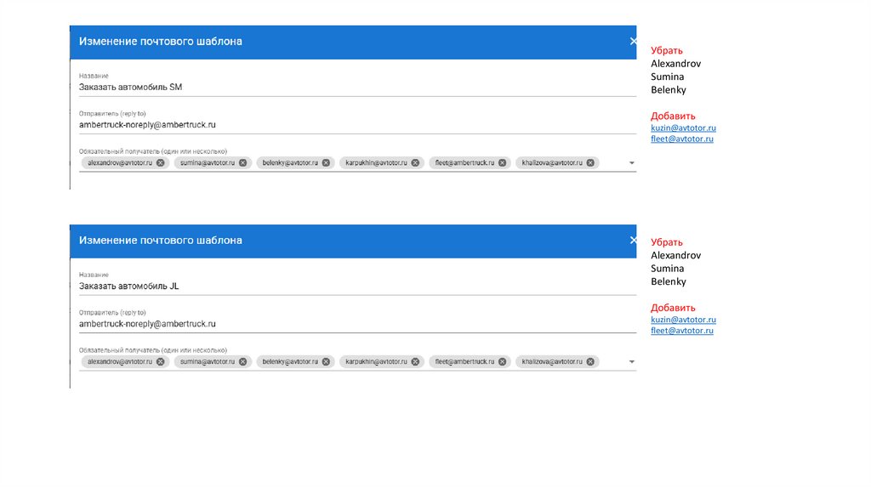
Task: Click 'Alexandrov' note beside SM template
Action: tap(675, 64)
